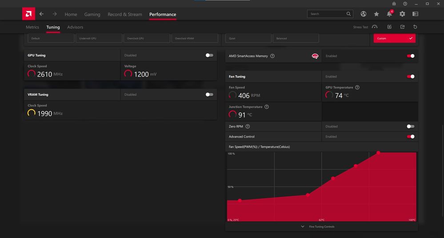Switch to the Metrics sub-tab
Viewport: 444px width, 238px height.
(32, 27)
